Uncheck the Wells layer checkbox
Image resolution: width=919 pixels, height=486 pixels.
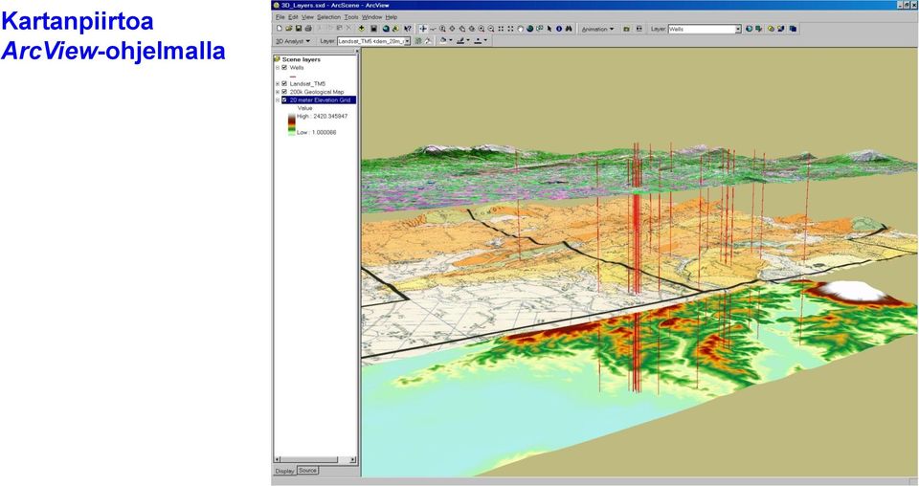(284, 67)
